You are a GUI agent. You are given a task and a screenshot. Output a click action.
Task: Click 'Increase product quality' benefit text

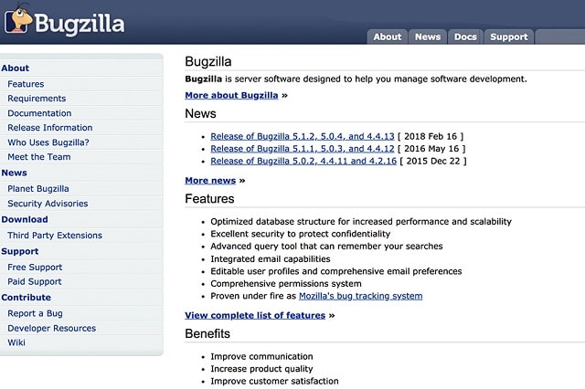261,369
